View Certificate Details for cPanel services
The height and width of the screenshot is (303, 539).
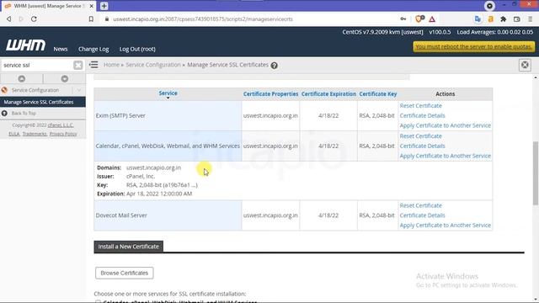click(422, 146)
